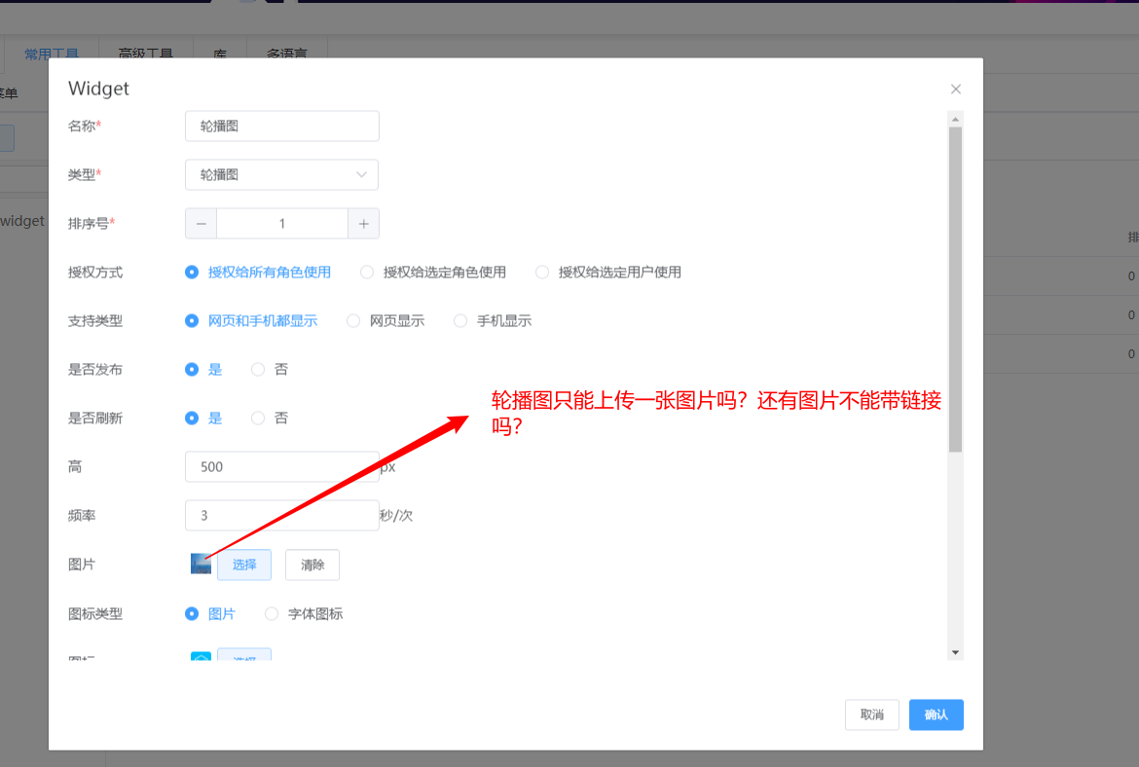Open the 类型 dropdown arrow

pos(361,175)
